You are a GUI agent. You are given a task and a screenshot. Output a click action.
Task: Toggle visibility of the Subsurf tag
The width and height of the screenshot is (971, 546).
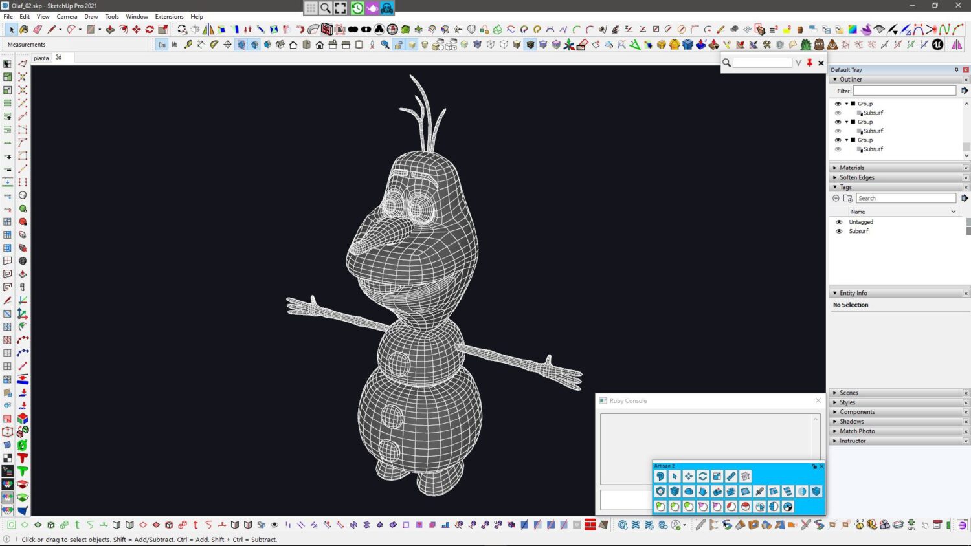pos(839,231)
